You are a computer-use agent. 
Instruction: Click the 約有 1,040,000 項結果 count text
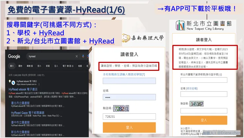pyautogui.click(x=26, y=75)
